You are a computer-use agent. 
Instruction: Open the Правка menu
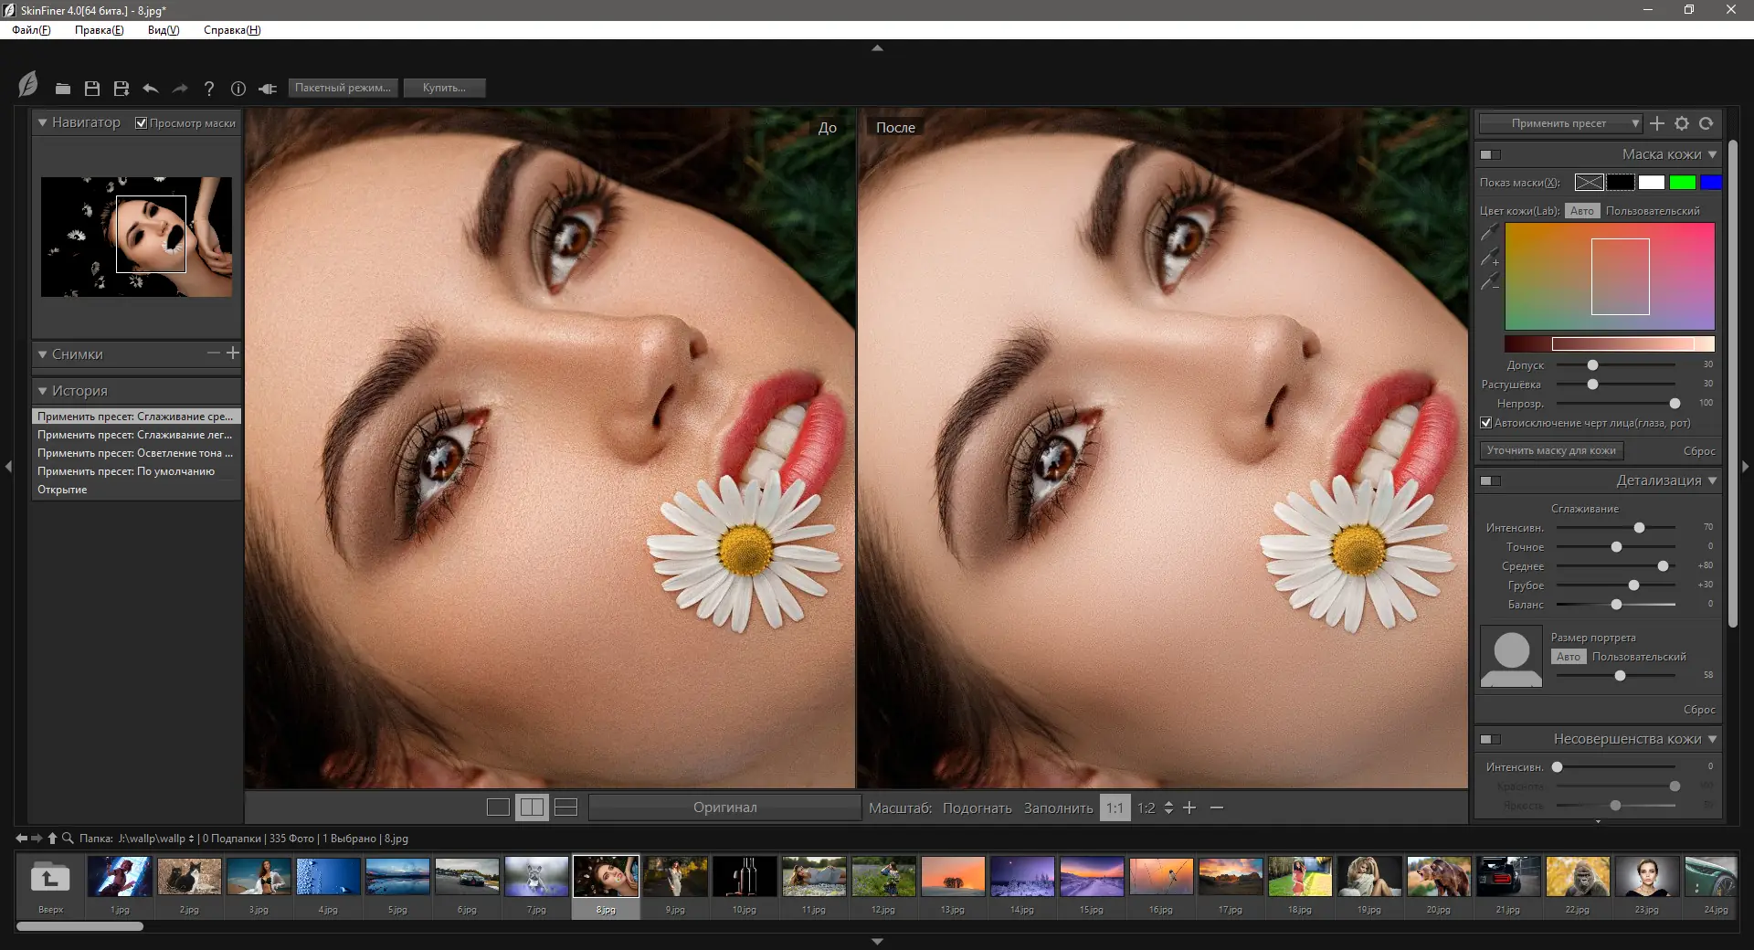99,30
